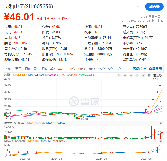Close the 成交量 volume indicator panel
The image size is (167, 161).
[161, 123]
